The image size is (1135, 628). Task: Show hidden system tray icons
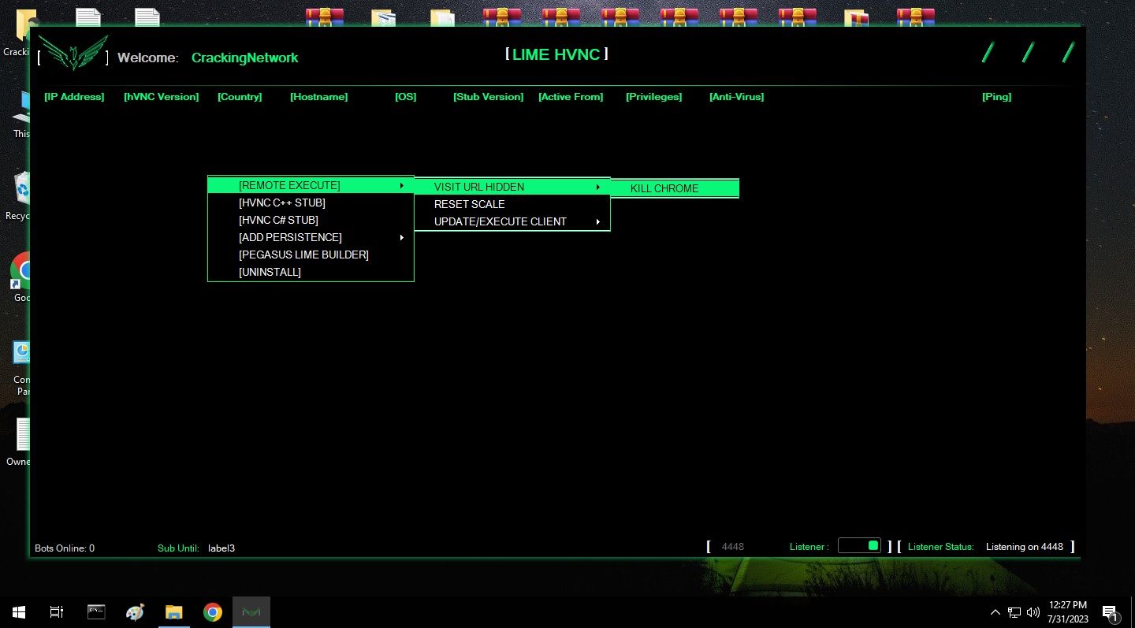tap(995, 612)
